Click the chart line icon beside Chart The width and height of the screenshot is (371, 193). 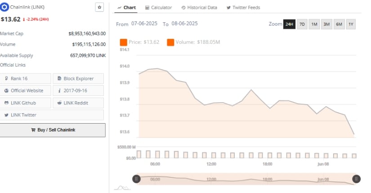coord(120,8)
